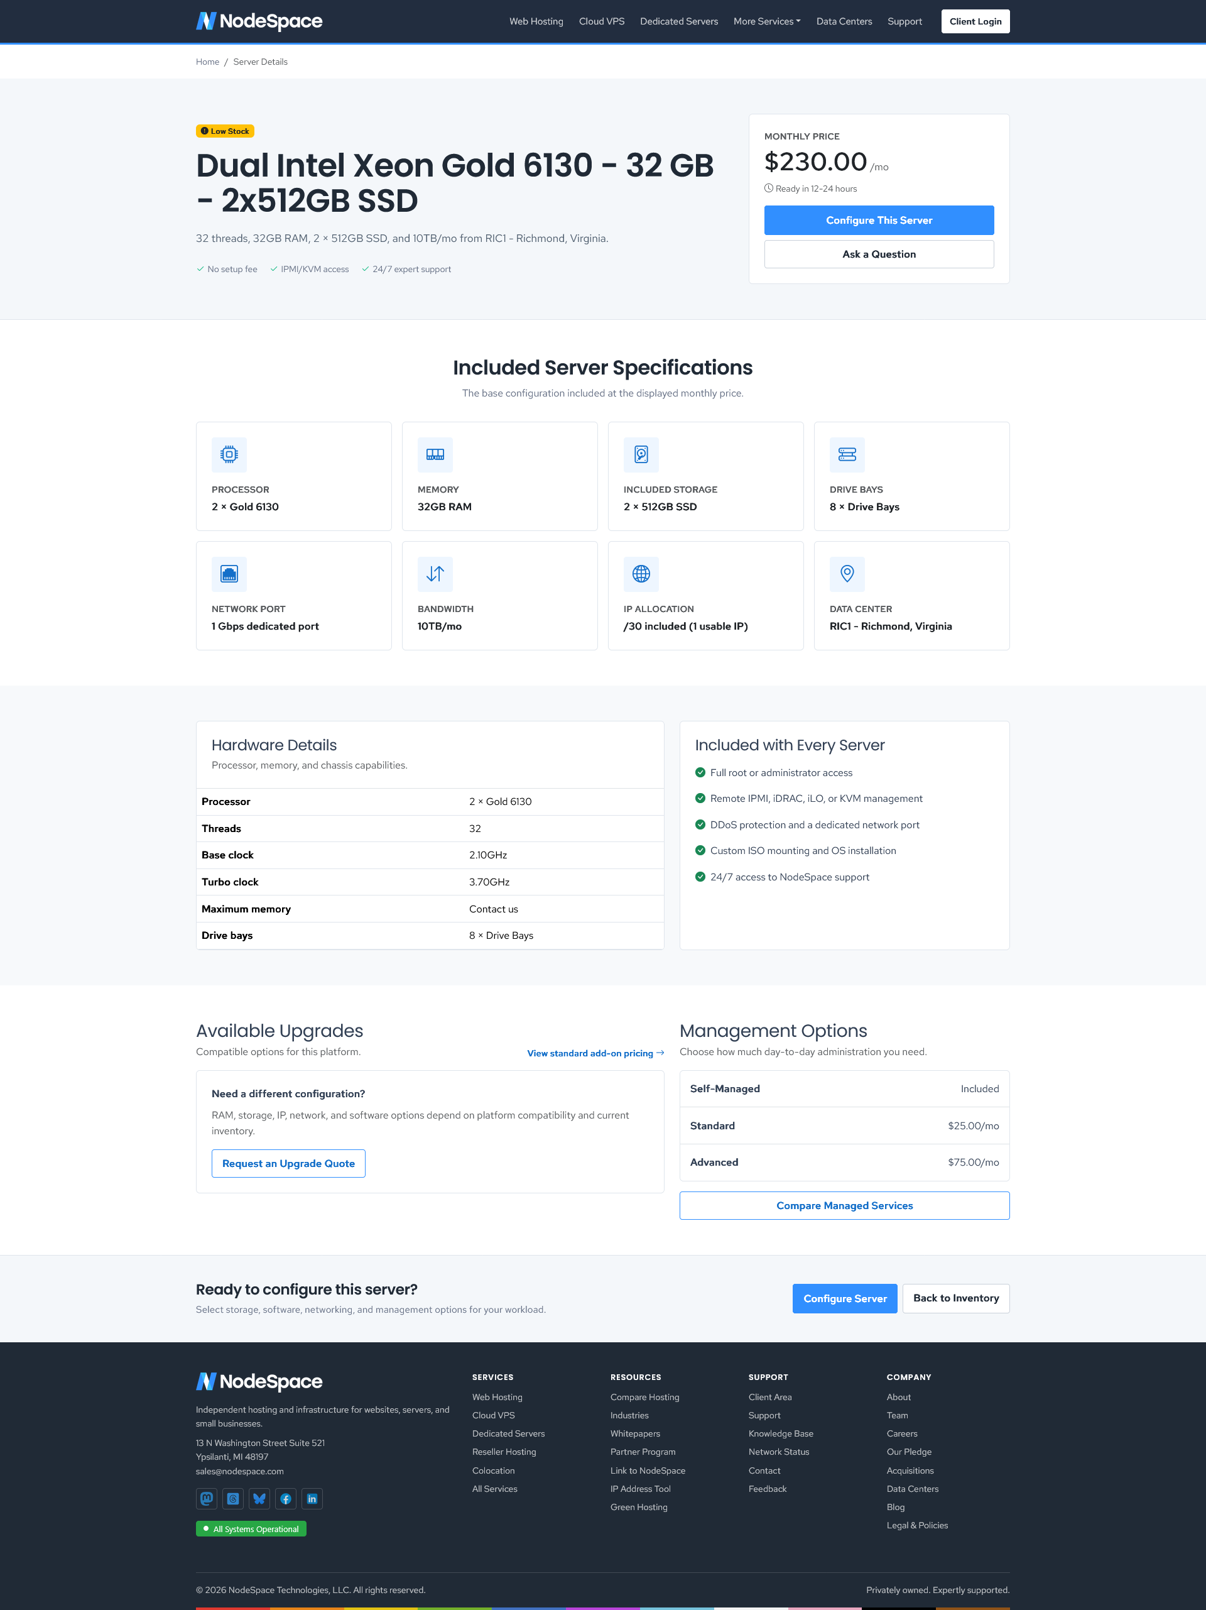1206x1610 pixels.
Task: Click the Network Port ethernet icon
Action: point(229,574)
